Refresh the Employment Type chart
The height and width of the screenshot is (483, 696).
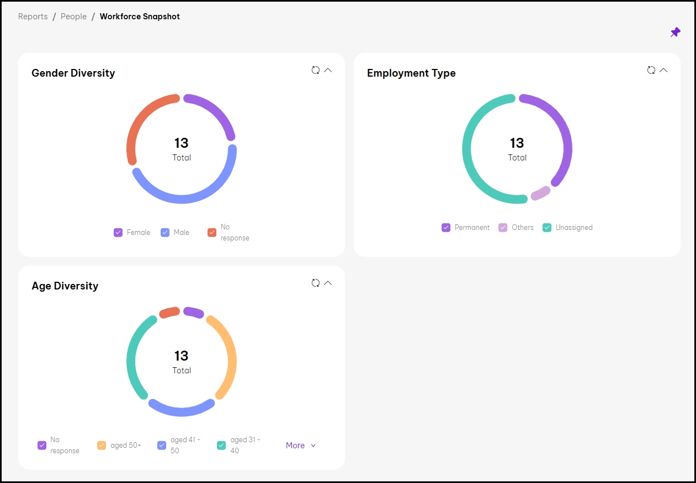click(x=651, y=70)
